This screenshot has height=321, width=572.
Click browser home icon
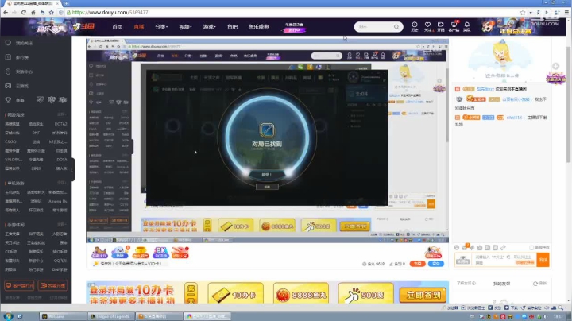tap(33, 13)
